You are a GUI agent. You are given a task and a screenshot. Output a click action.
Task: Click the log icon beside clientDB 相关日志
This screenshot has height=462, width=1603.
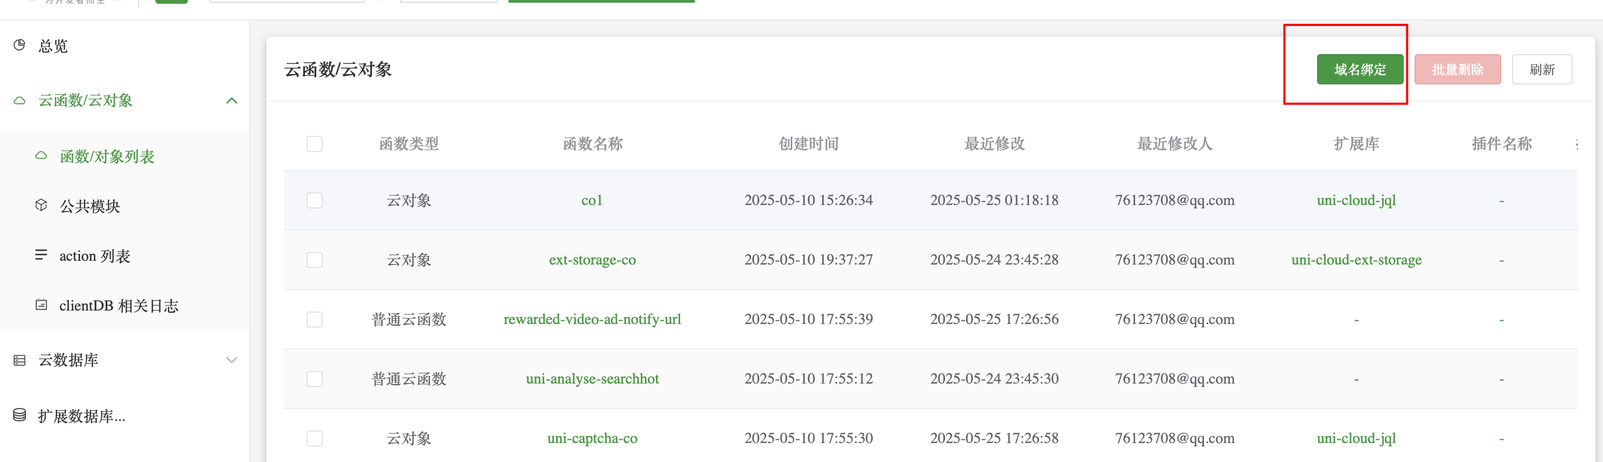click(x=41, y=305)
